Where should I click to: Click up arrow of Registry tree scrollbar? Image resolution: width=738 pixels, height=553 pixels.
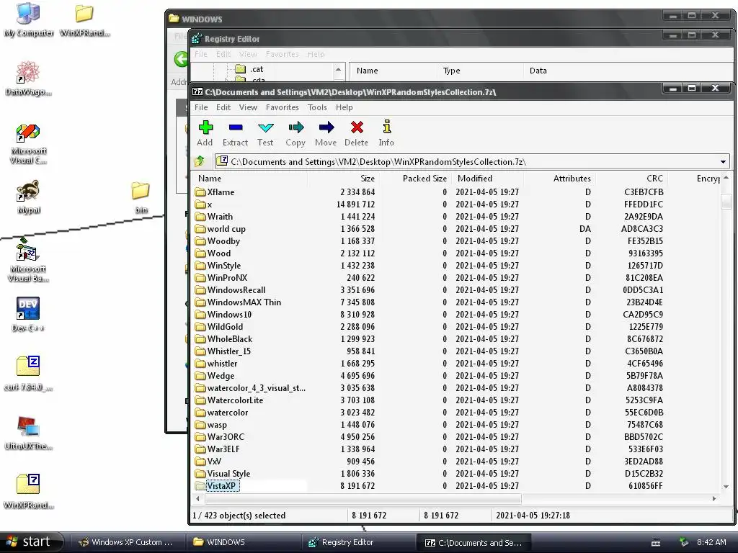point(338,70)
